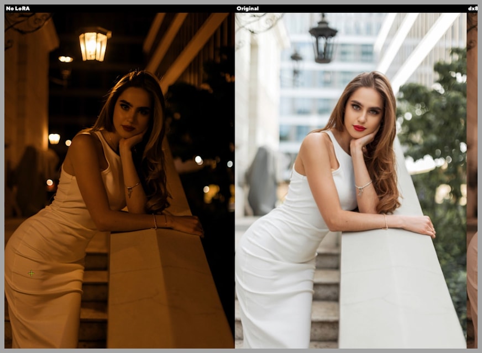
Task: Click the wrist bracelet in Original image
Action: [363, 188]
